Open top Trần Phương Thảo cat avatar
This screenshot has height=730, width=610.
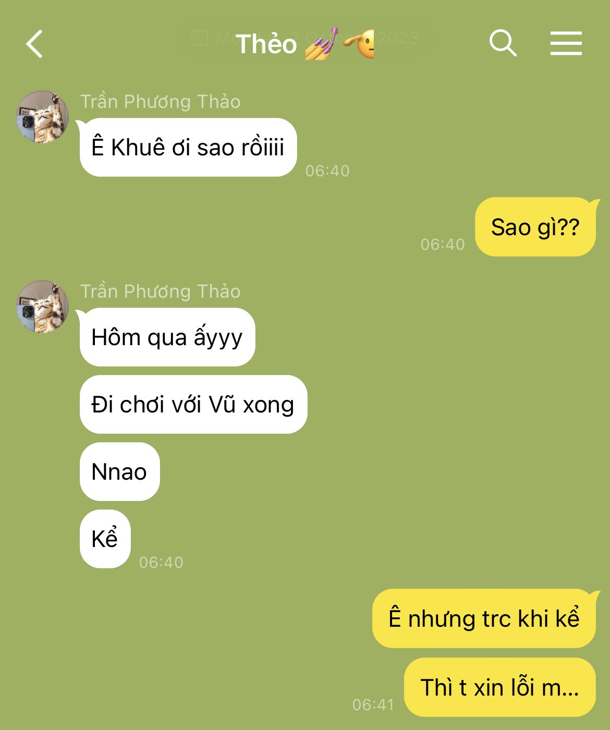[42, 117]
